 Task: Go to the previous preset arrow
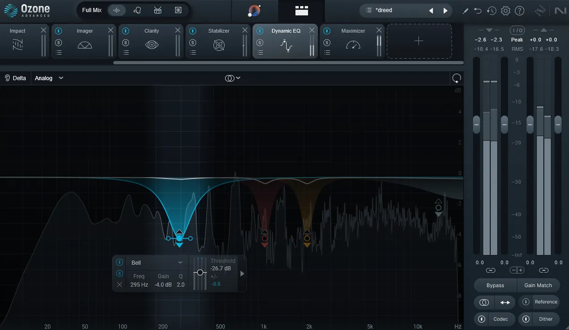tap(431, 10)
